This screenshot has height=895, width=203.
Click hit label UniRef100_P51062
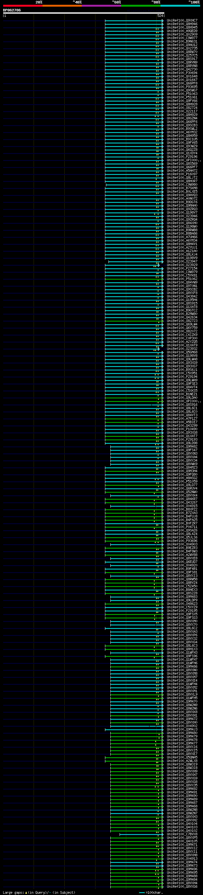coord(182,279)
